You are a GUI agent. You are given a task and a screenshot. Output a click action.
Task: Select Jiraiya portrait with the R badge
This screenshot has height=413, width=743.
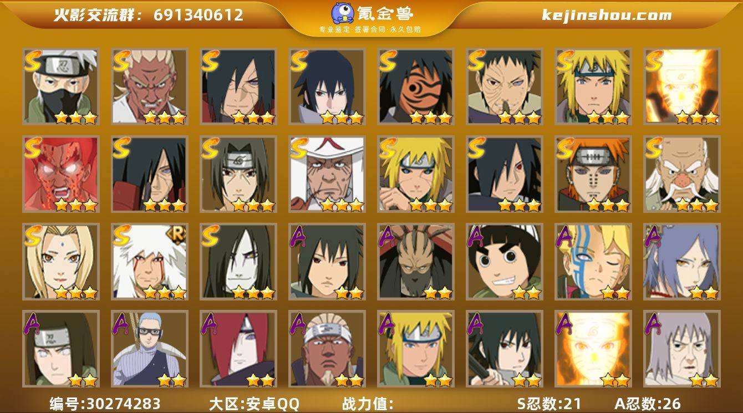click(150, 262)
